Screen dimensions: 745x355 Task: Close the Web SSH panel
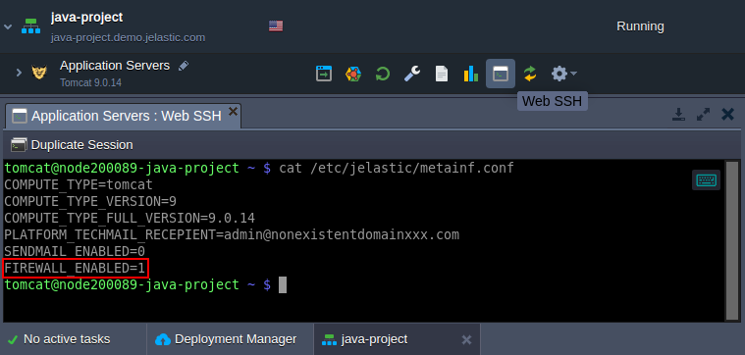click(728, 115)
